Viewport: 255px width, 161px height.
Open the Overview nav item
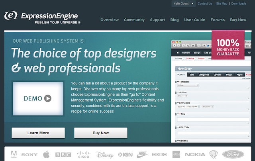(x=110, y=20)
